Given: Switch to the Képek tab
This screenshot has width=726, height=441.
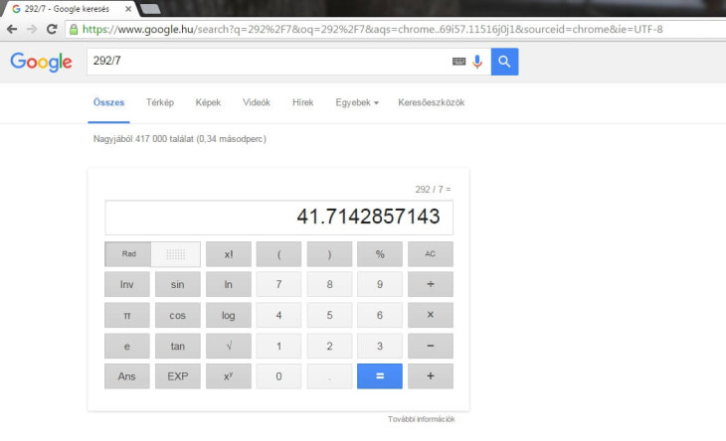Looking at the screenshot, I should coord(208,102).
